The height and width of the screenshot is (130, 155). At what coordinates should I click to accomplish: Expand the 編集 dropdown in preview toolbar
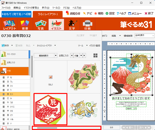tap(120, 36)
